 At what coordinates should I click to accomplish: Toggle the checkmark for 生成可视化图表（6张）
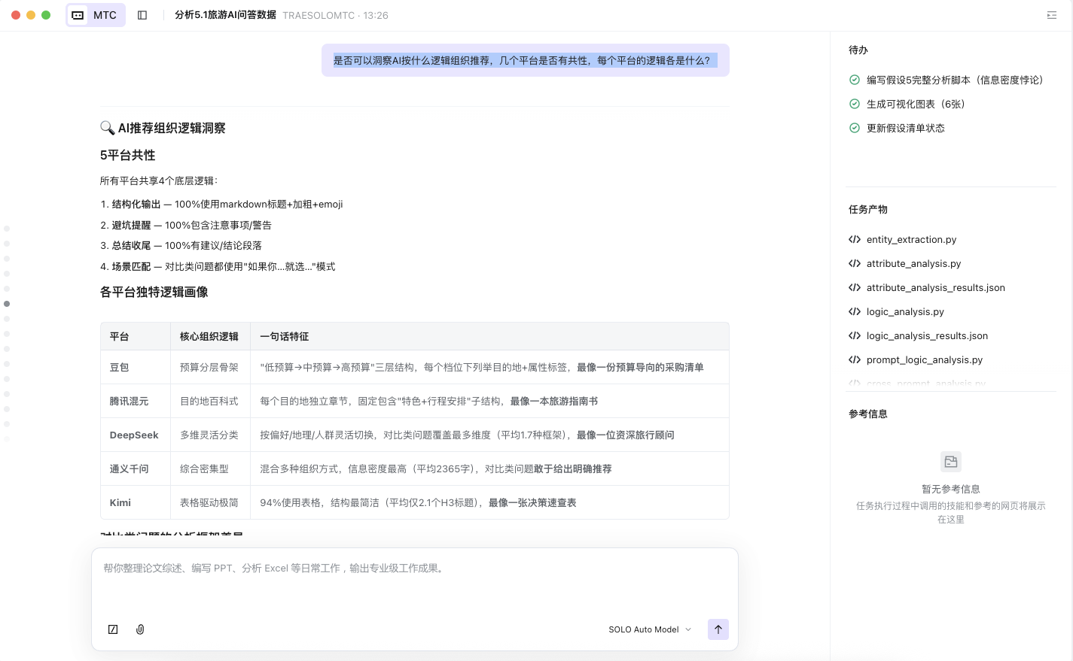click(x=855, y=105)
